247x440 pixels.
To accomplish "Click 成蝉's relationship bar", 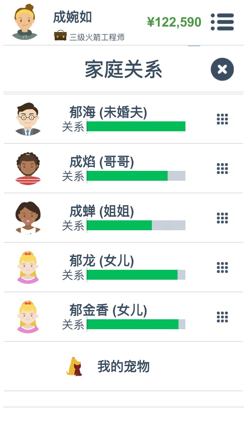I will click(136, 225).
